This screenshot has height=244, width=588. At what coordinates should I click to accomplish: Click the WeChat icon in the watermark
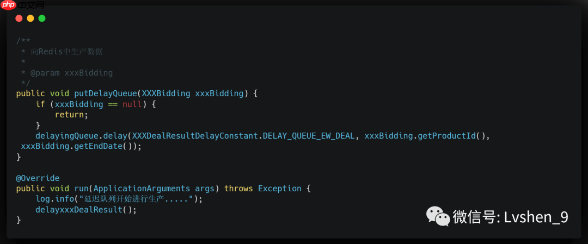438,216
